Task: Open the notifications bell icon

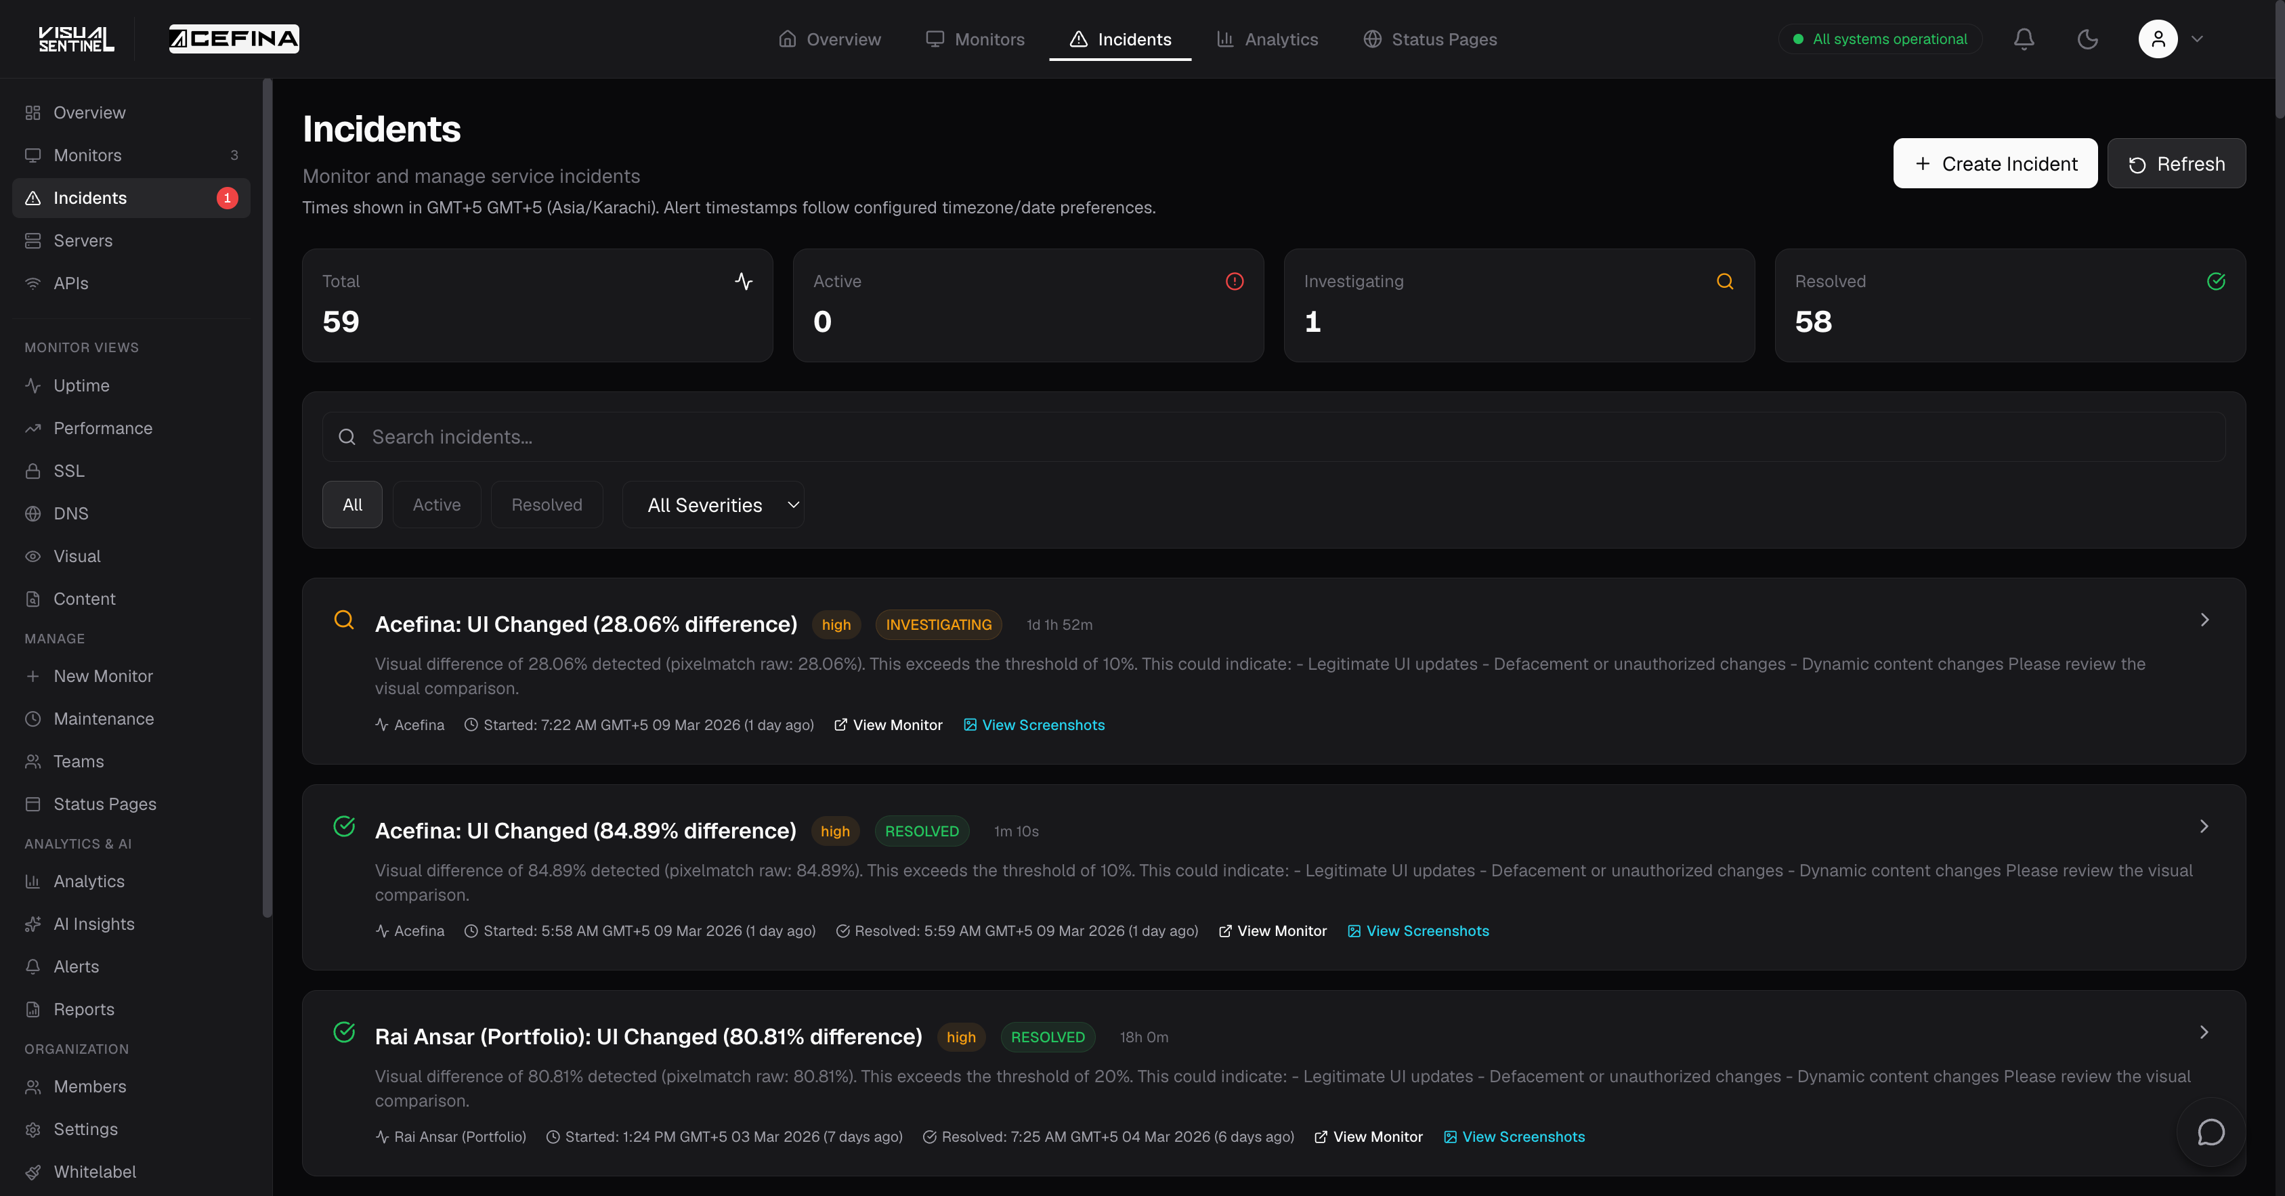Action: [2024, 39]
